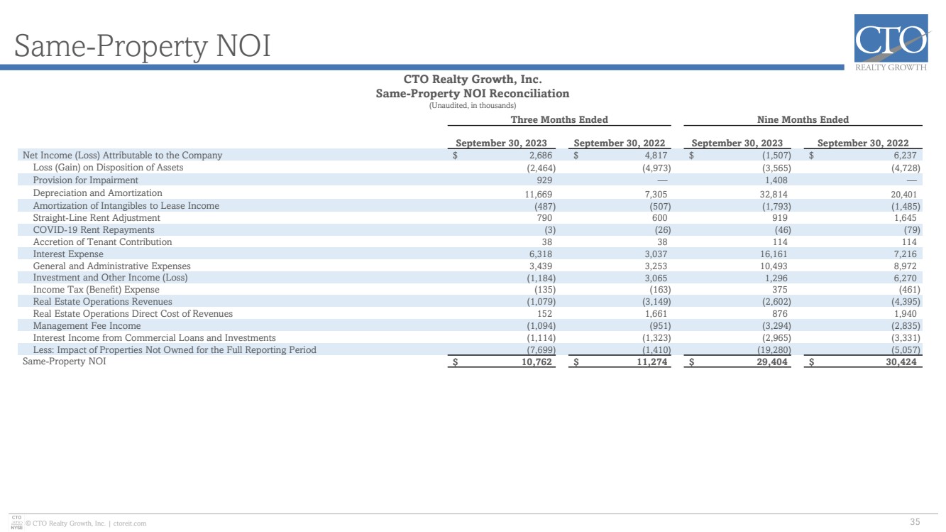This screenshot has height=532, width=946.
Task: Select the direct cost value 152
Action: 544,315
